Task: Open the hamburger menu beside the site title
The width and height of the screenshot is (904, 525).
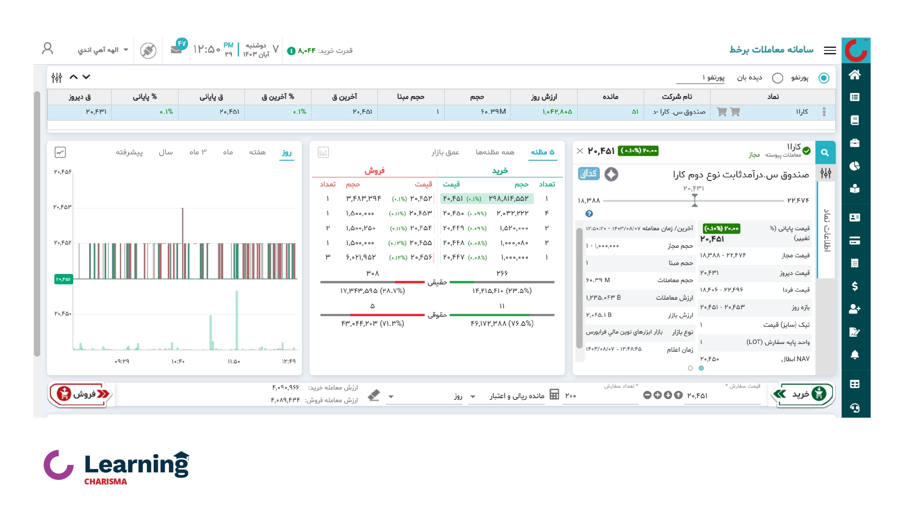Action: point(829,51)
